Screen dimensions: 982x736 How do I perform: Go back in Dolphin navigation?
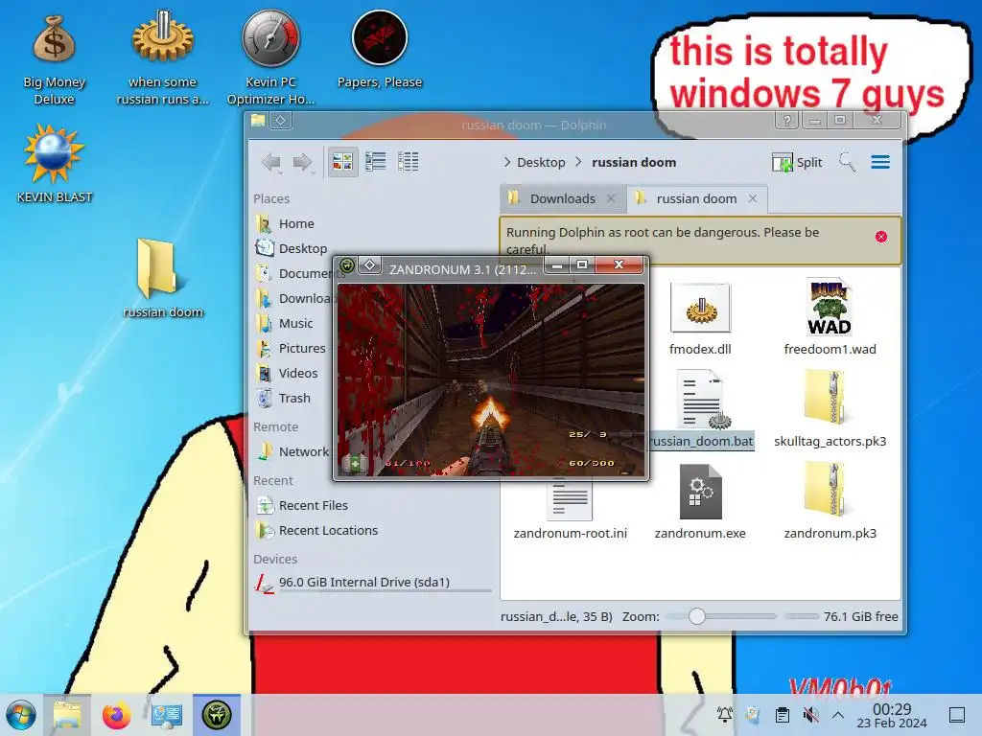coord(271,163)
